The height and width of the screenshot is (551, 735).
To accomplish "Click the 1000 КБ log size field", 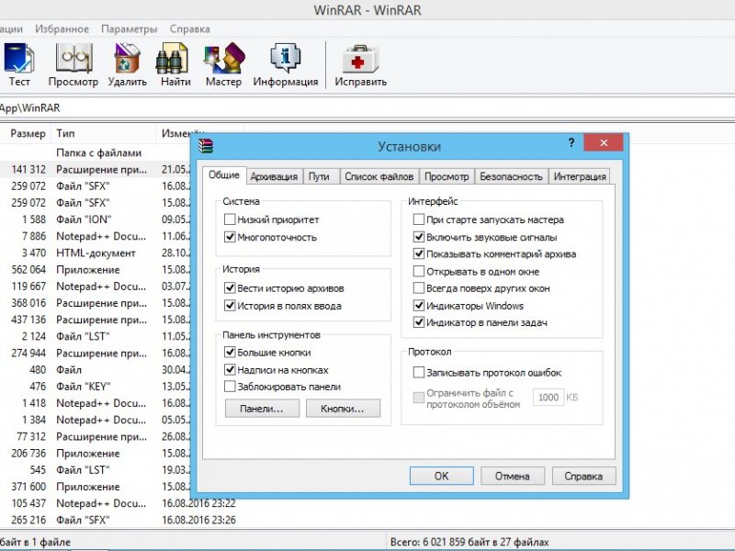I will coord(548,398).
